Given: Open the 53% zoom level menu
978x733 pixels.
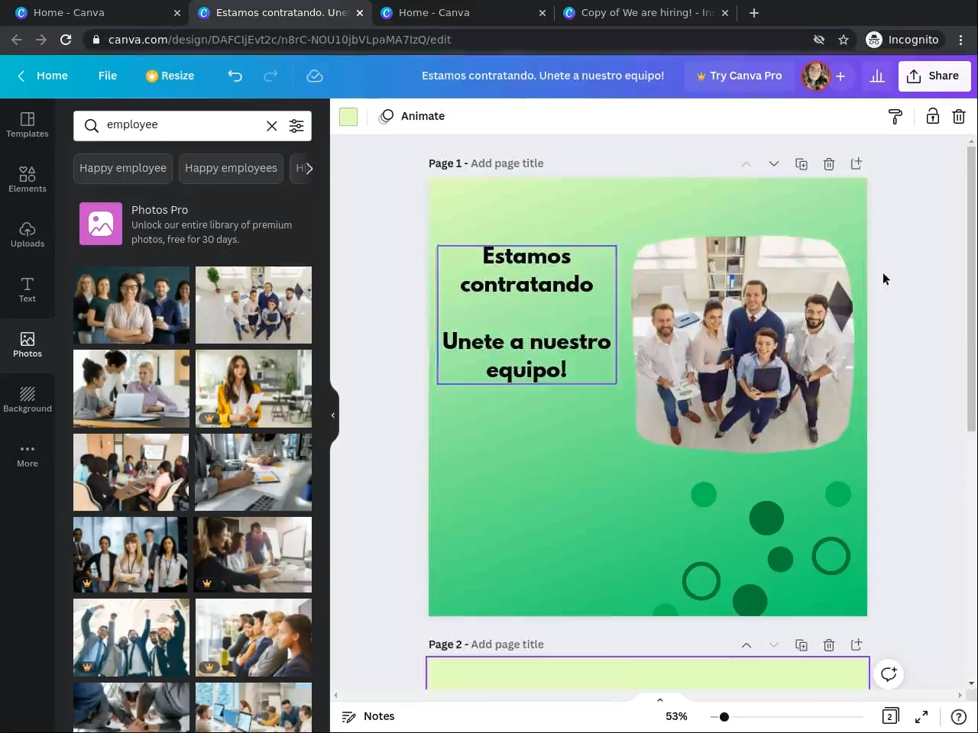Looking at the screenshot, I should coord(676,716).
